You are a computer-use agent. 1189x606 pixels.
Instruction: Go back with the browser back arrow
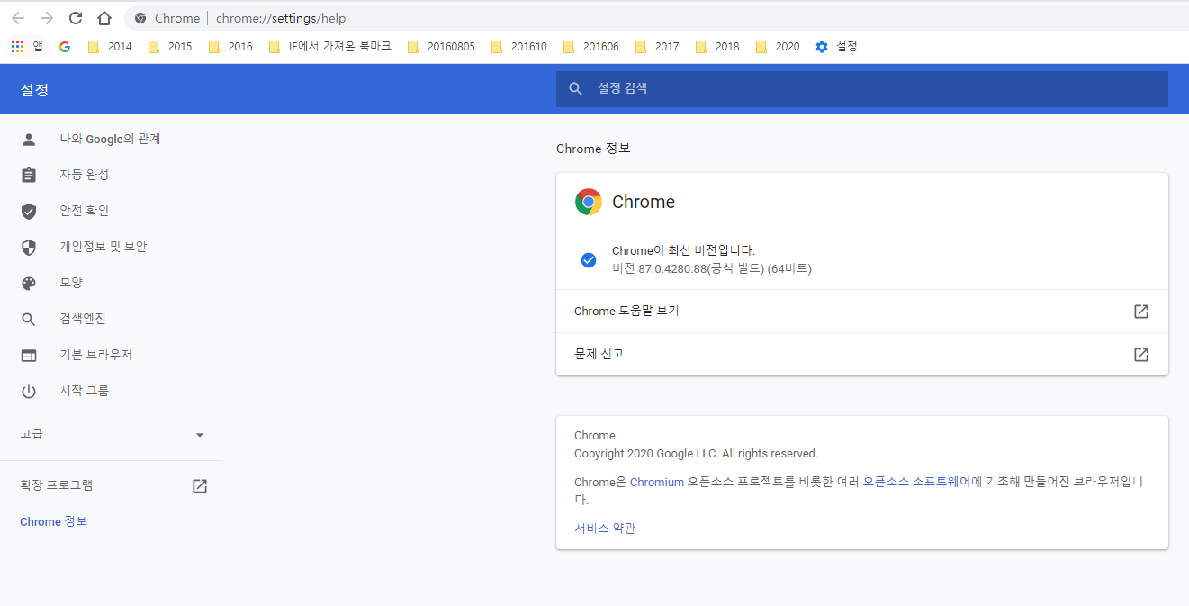(18, 18)
